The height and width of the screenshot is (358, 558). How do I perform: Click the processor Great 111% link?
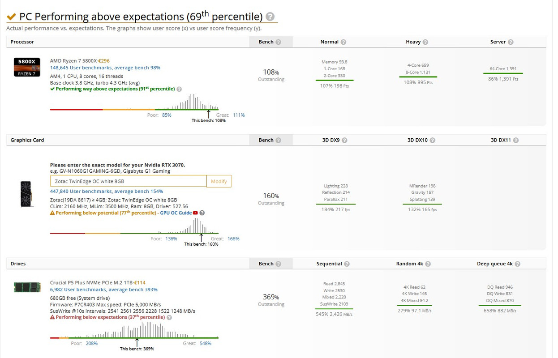pos(239,115)
